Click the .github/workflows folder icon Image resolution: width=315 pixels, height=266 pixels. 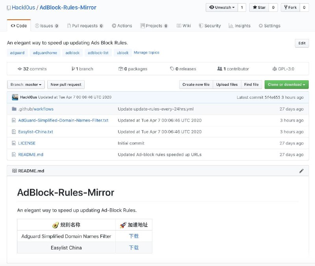(x=14, y=109)
